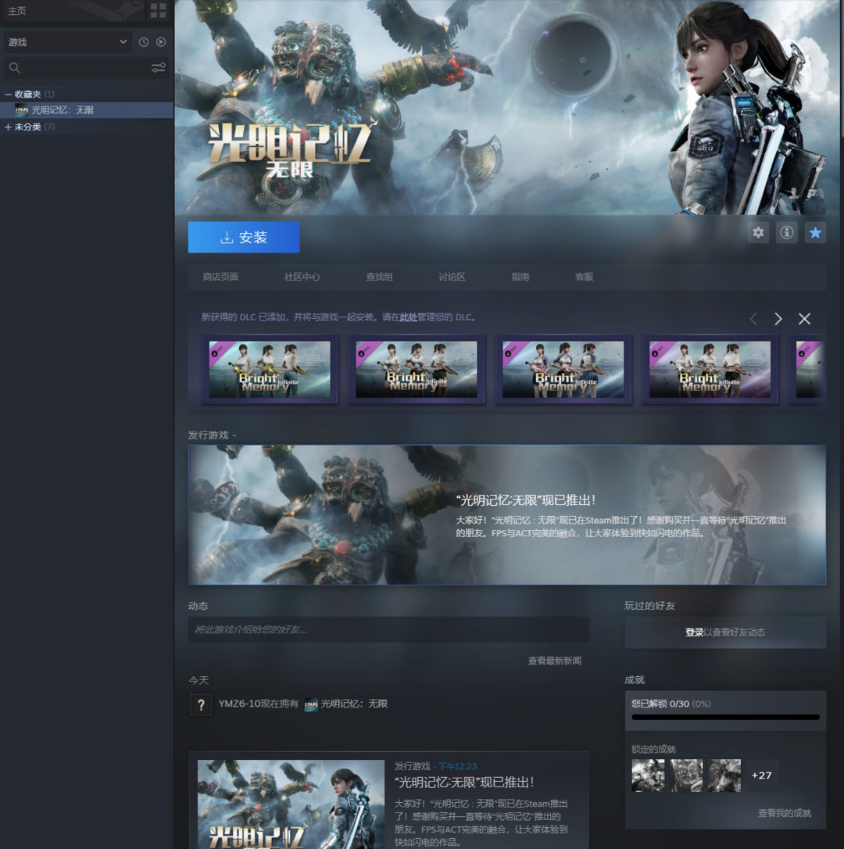Show next DLC with right arrow

tap(778, 319)
